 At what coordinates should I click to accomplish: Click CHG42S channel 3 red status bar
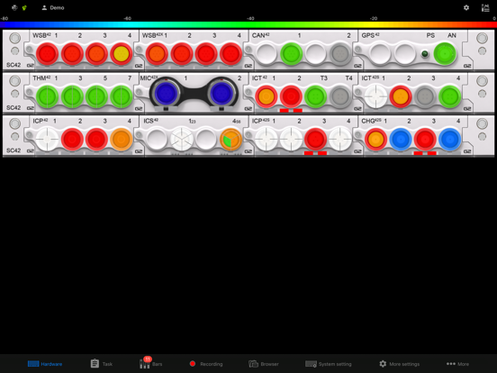tap(425, 153)
